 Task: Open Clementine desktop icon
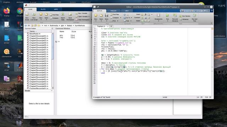coord(6,53)
